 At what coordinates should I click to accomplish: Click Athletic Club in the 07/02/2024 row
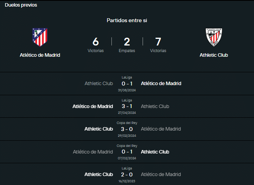(155, 152)
